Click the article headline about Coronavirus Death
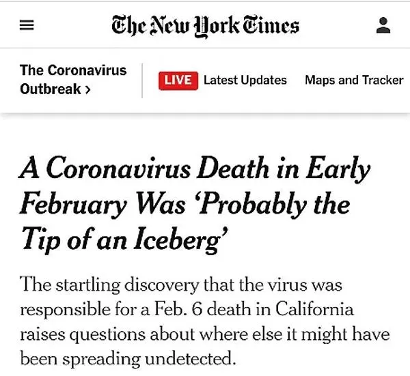Image resolution: width=410 pixels, height=376 pixels. [x=195, y=205]
